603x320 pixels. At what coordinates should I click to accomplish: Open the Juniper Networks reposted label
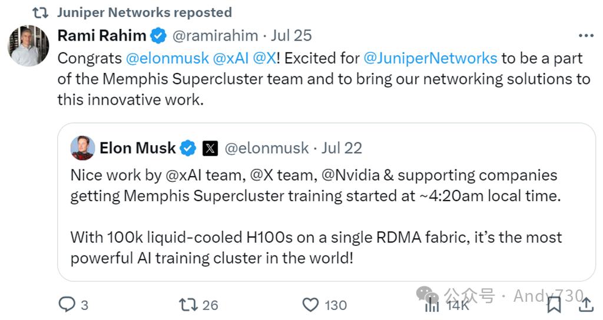144,12
